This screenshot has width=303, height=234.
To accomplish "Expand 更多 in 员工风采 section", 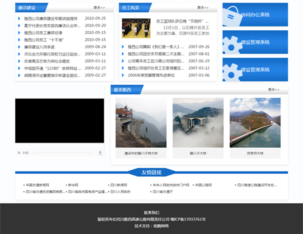I will [203, 8].
